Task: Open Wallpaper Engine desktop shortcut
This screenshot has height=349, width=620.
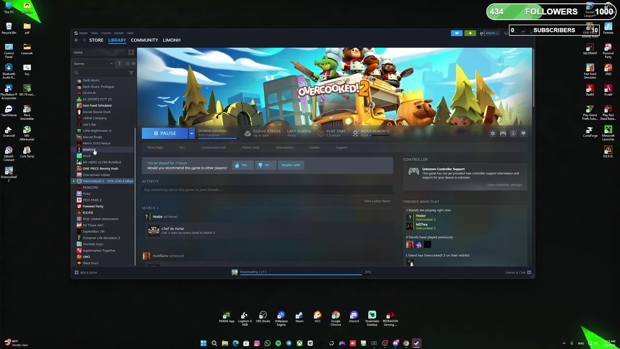Action: [281, 318]
